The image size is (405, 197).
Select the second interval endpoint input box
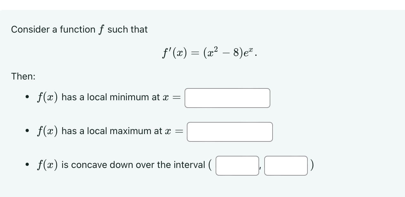(286, 165)
